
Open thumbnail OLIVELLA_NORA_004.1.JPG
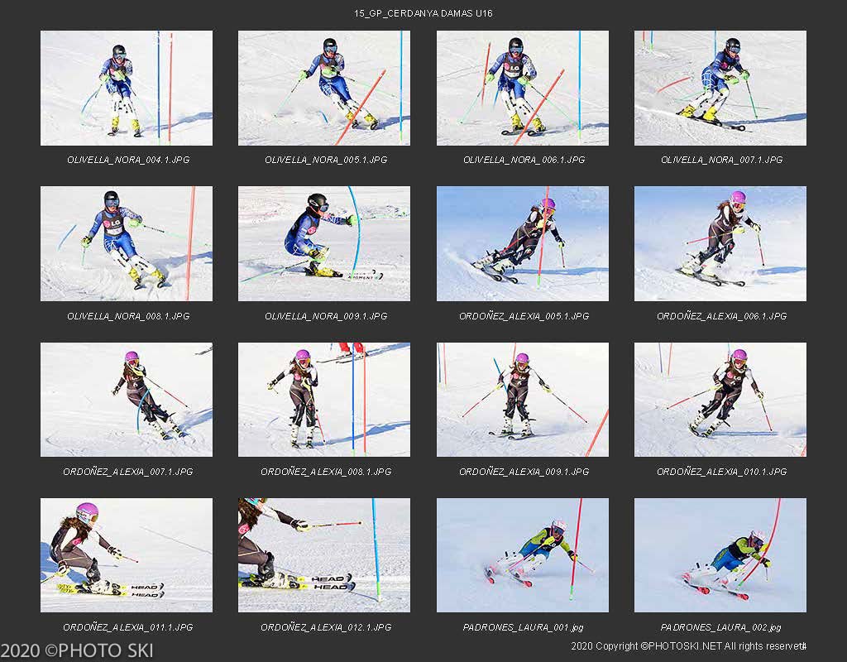pyautogui.click(x=126, y=88)
